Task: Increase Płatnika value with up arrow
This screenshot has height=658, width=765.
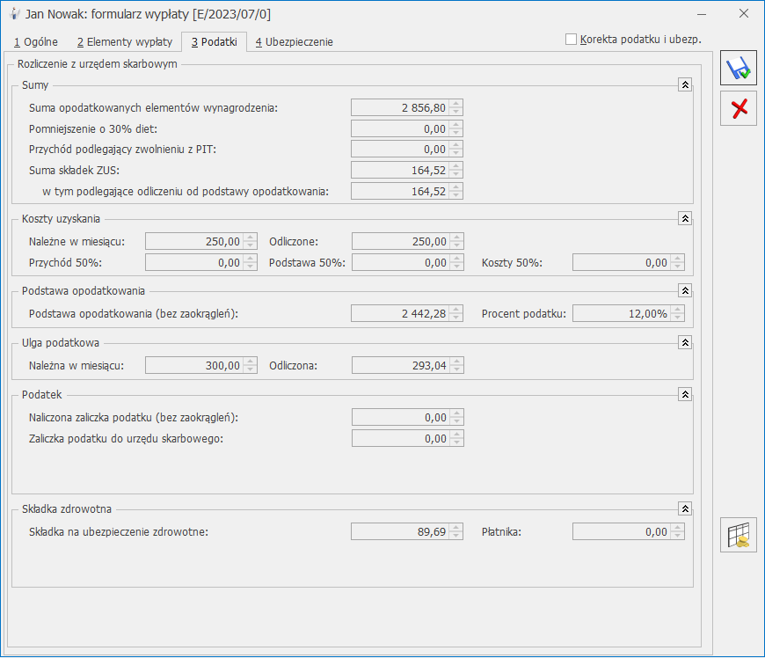Action: pyautogui.click(x=678, y=528)
